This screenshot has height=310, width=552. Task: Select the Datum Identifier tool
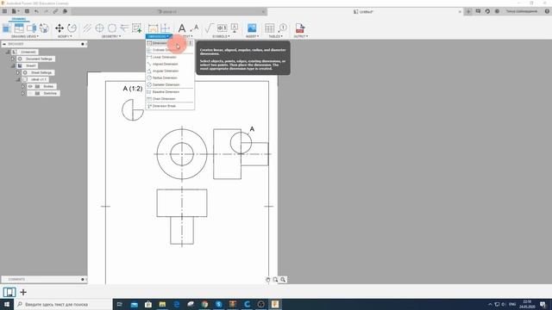[235, 28]
